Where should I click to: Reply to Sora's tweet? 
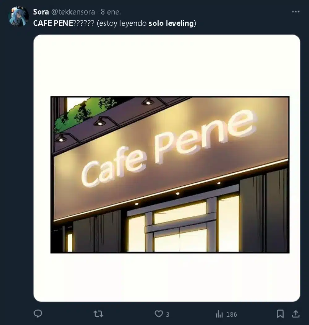point(38,314)
